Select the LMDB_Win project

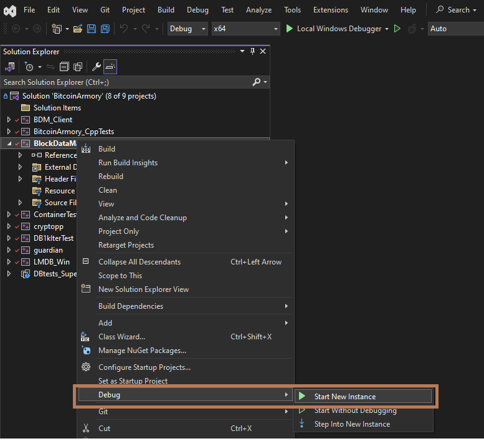52,262
